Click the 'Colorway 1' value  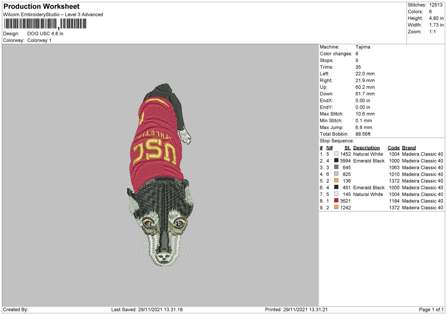[x=39, y=40]
